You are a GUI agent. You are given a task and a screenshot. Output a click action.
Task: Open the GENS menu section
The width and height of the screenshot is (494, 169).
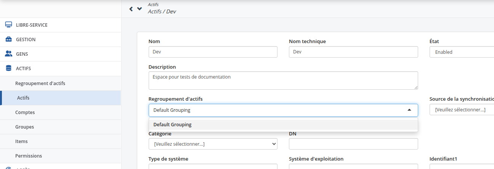[61, 54]
